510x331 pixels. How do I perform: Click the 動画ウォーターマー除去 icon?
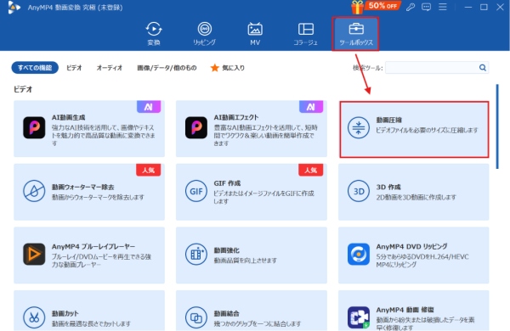[x=34, y=191]
